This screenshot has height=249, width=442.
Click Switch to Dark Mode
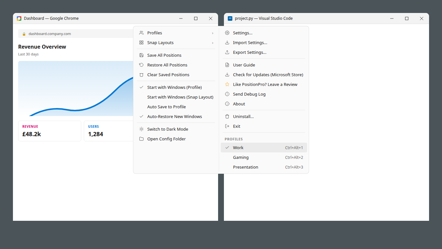[168, 129]
